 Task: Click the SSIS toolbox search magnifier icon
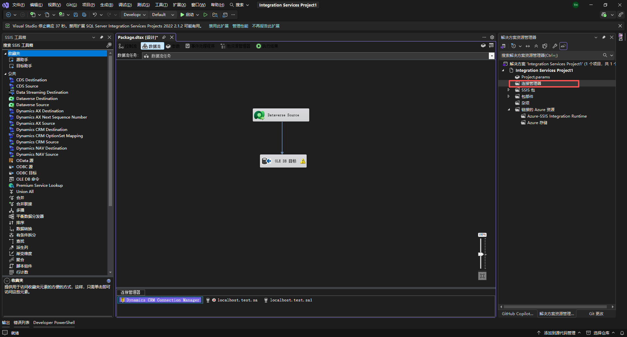click(x=109, y=45)
